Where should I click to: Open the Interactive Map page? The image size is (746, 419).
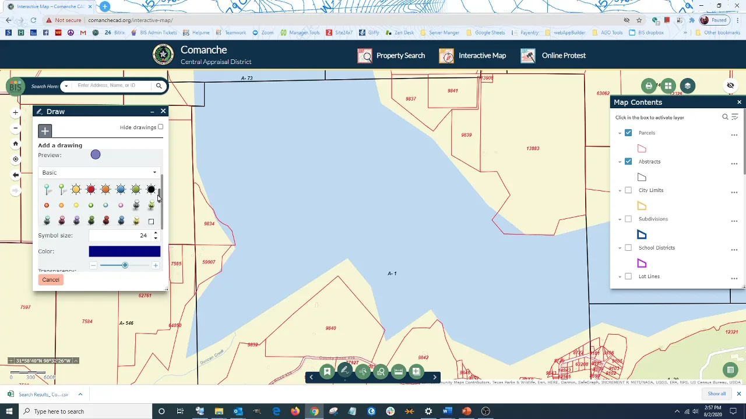[x=473, y=55]
